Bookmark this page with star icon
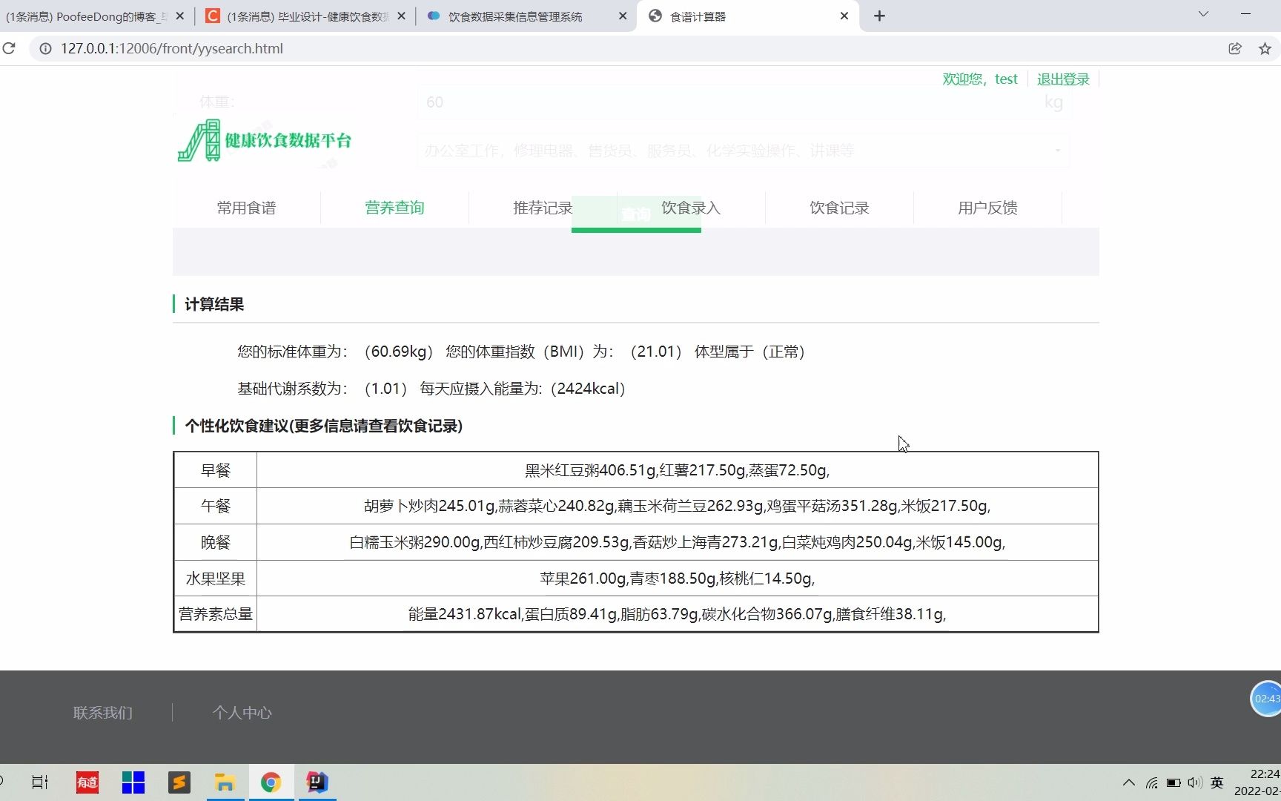Image resolution: width=1281 pixels, height=801 pixels. point(1265,48)
